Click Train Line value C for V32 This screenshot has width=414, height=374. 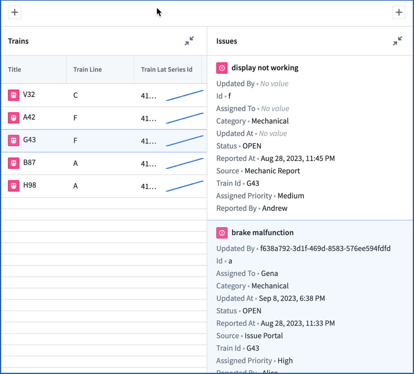[x=75, y=95]
